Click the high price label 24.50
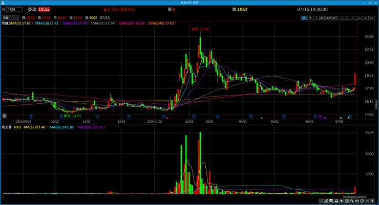Image resolution: width=379 pixels, height=205 pixels. pyautogui.click(x=200, y=29)
